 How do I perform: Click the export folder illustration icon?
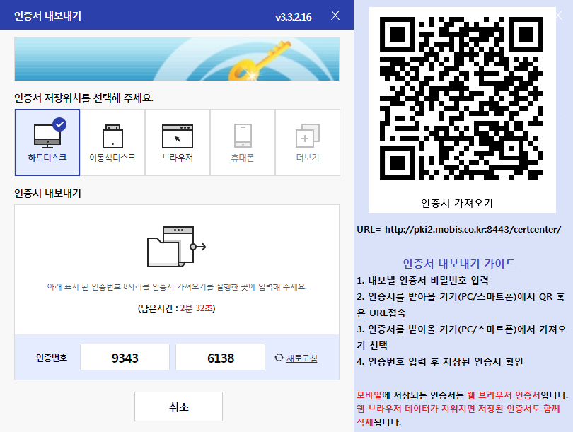tap(177, 247)
